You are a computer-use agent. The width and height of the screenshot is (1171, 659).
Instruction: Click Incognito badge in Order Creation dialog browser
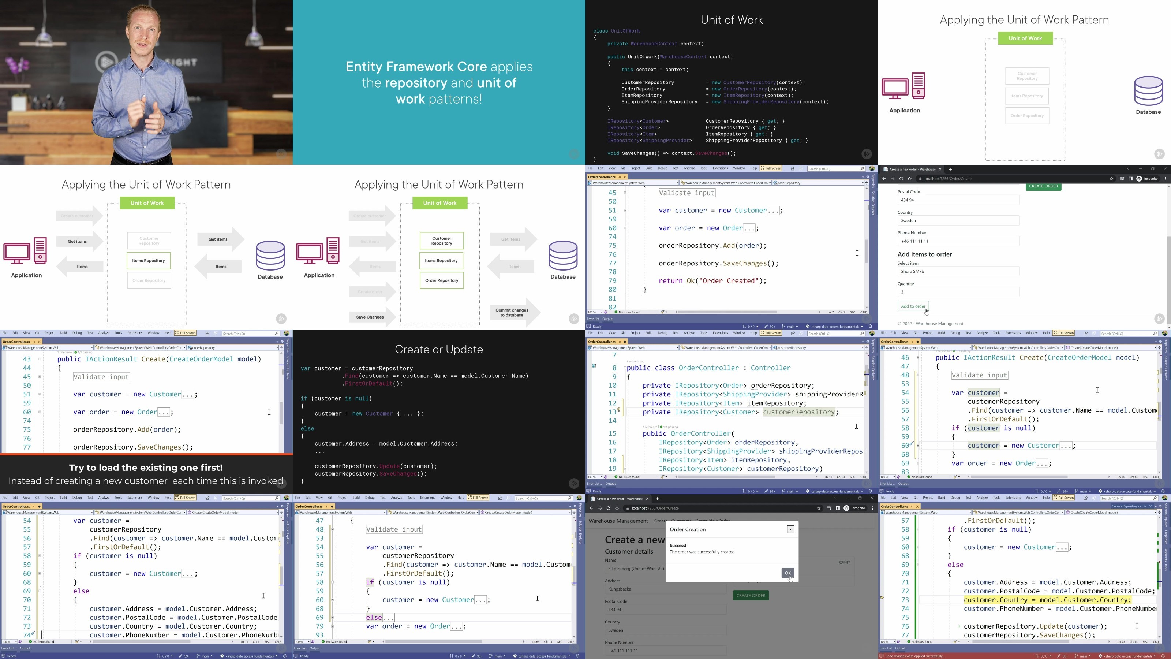854,508
